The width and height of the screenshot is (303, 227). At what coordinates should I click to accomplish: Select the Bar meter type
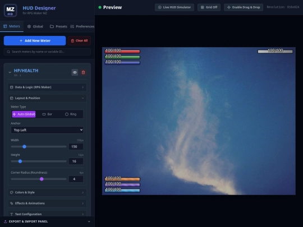point(47,114)
